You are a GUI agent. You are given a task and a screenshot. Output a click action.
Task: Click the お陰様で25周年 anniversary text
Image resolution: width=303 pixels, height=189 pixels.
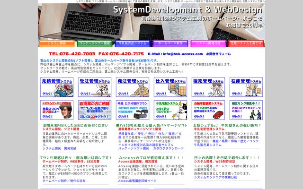[244, 25]
